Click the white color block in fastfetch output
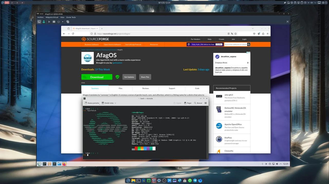329x184 pixels. point(154,148)
